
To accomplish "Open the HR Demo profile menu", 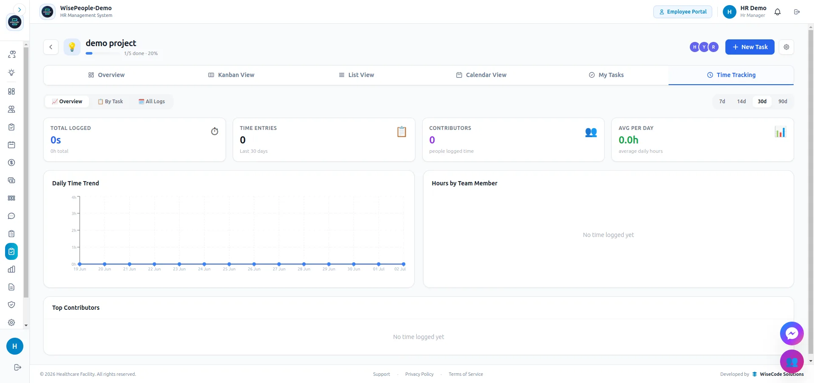I will [745, 12].
